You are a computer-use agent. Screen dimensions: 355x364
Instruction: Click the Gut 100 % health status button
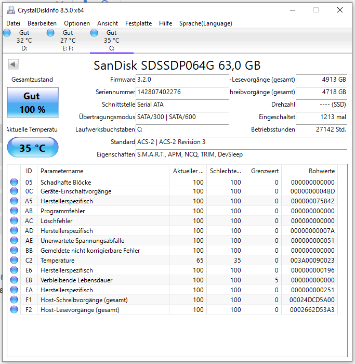(33, 102)
